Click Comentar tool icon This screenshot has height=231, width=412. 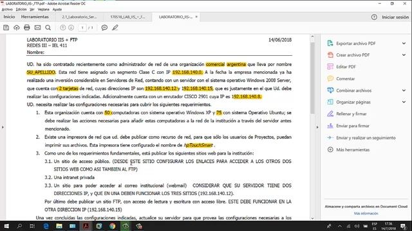click(330, 78)
